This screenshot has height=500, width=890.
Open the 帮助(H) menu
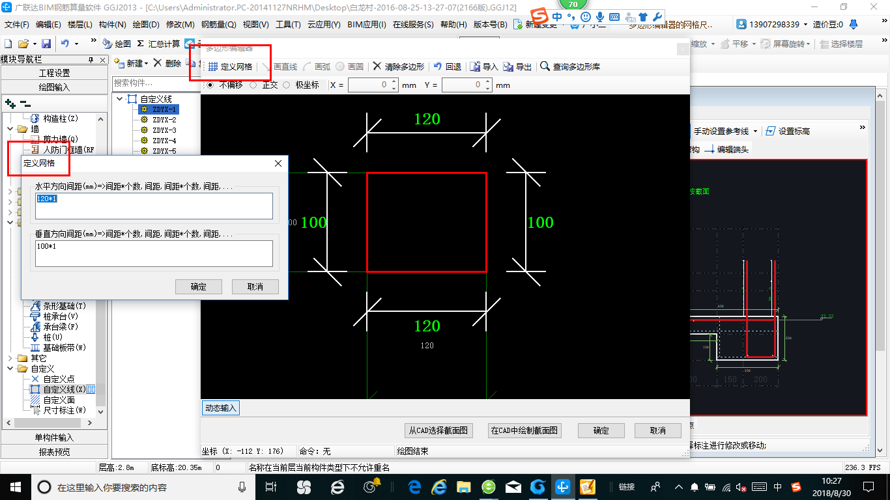point(453,25)
